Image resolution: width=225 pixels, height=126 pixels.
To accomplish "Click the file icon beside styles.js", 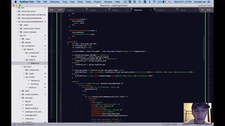I will coord(27,87).
